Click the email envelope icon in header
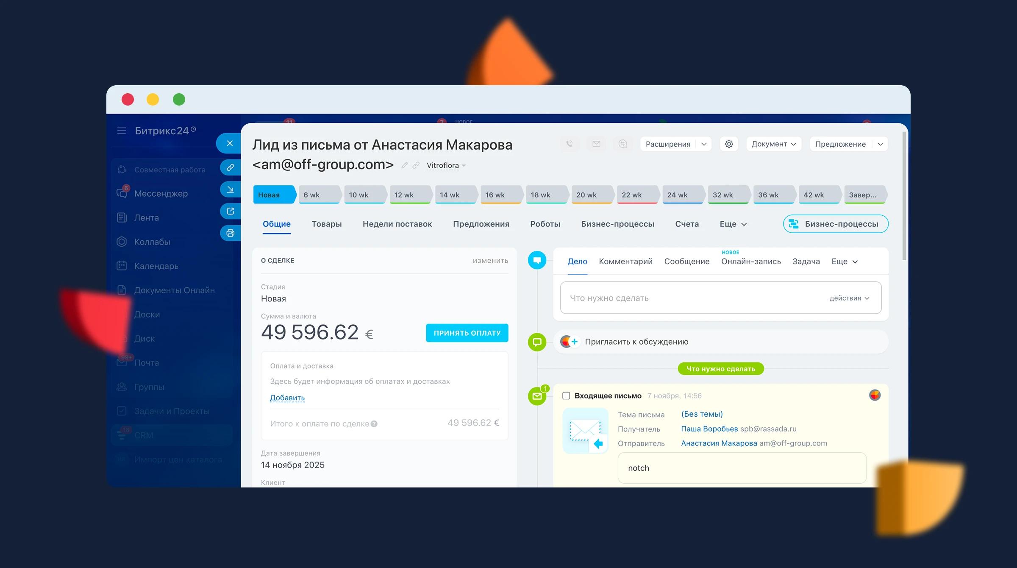Screen dimensions: 1017x568 tap(596, 144)
